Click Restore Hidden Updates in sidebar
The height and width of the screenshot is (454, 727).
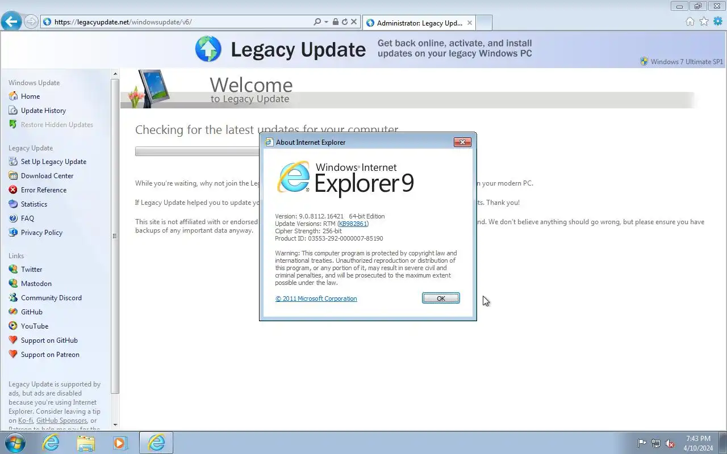tap(57, 125)
